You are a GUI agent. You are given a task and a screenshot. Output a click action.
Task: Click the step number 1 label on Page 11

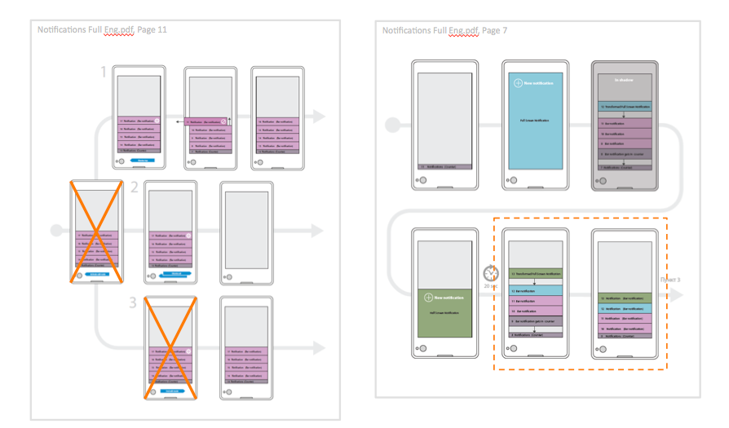point(104,73)
